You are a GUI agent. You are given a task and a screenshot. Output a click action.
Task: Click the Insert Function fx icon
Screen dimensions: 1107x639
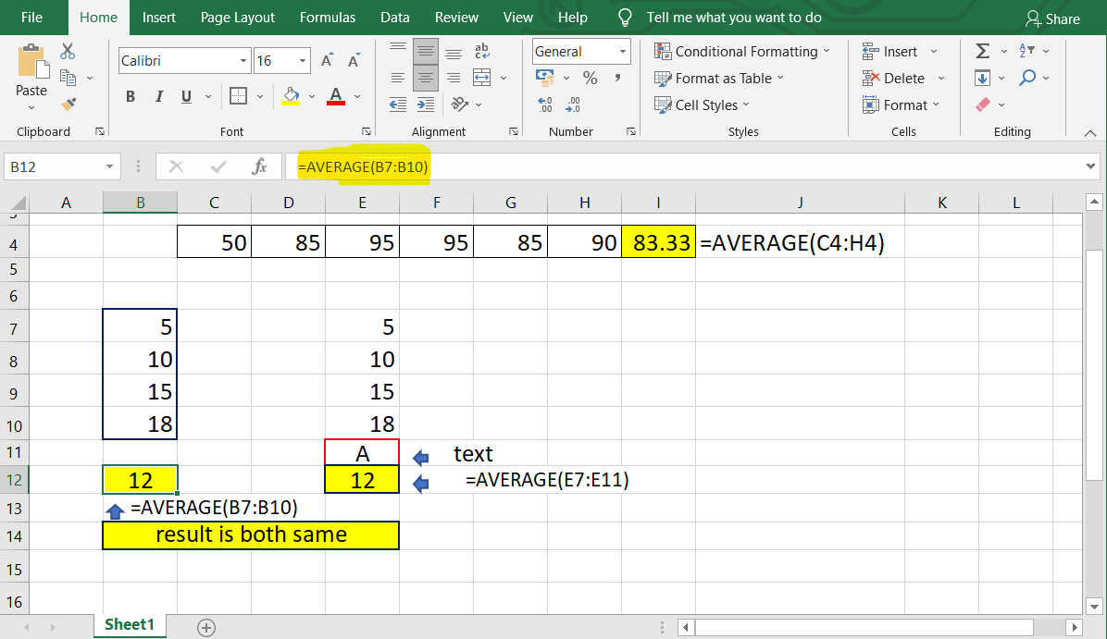pyautogui.click(x=260, y=166)
